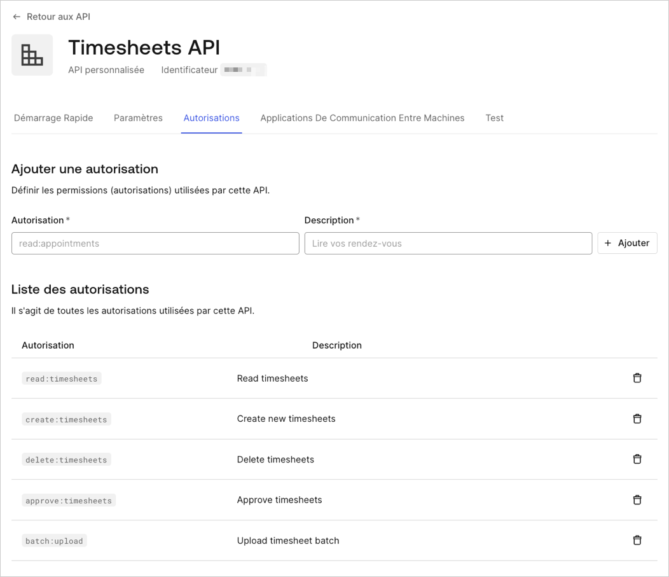Click the Ajouter button
Screen dimensions: 669x577
(627, 243)
